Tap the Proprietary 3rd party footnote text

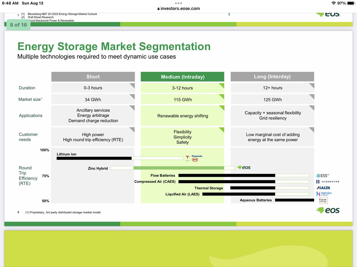tap(63, 212)
